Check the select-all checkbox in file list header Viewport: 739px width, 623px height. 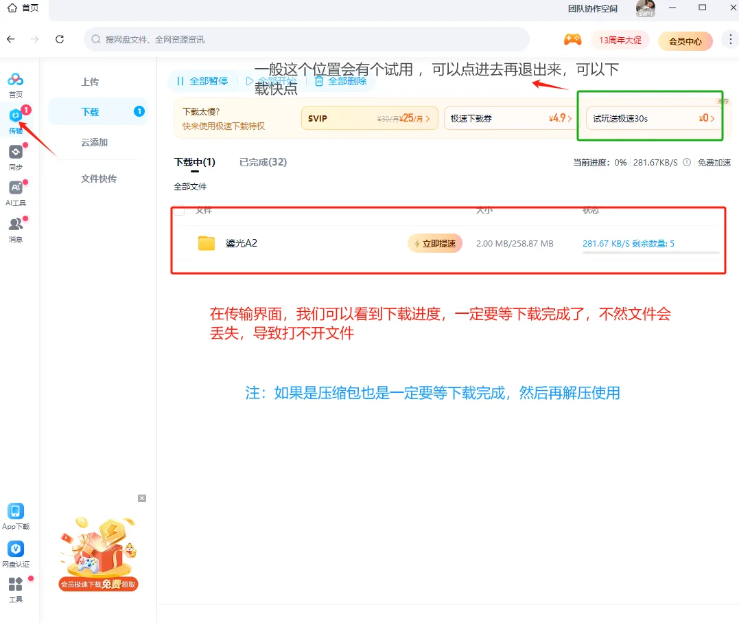[178, 212]
